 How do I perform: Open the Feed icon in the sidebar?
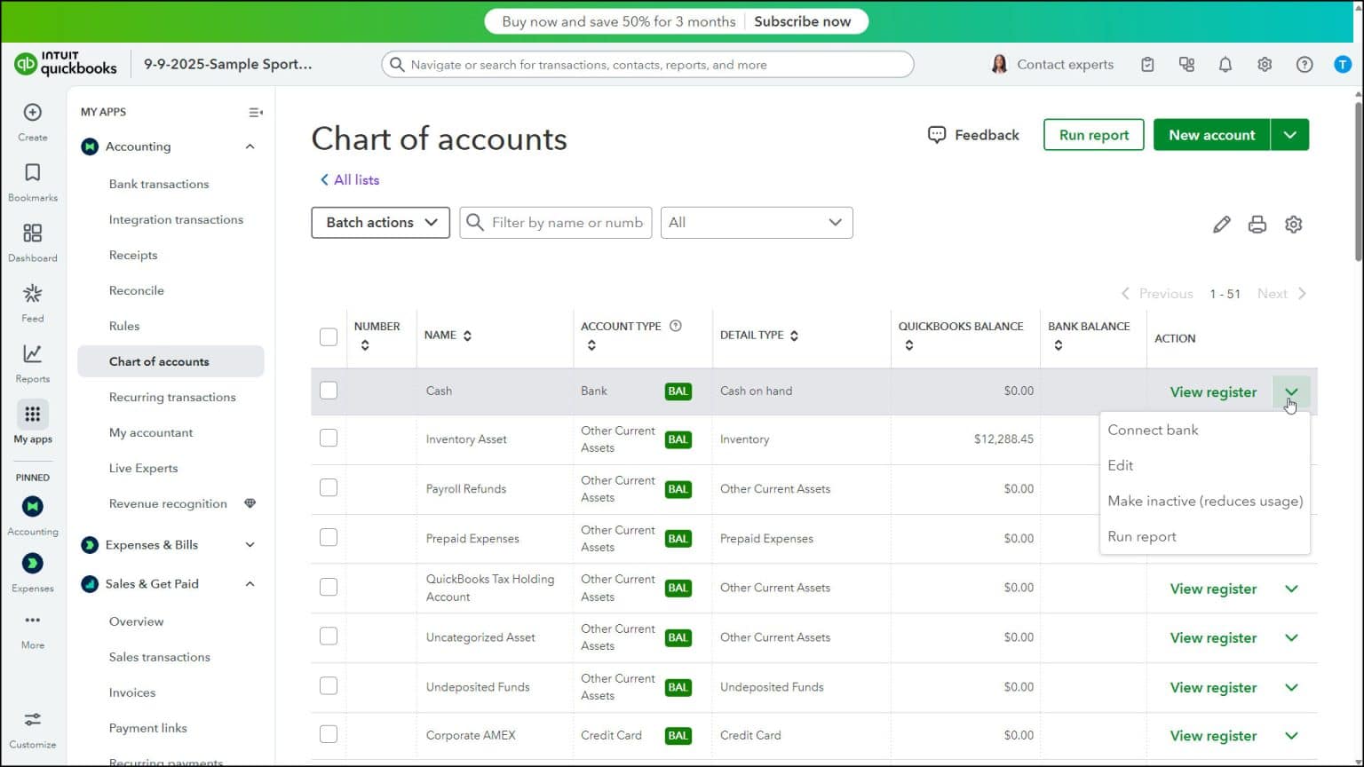33,303
